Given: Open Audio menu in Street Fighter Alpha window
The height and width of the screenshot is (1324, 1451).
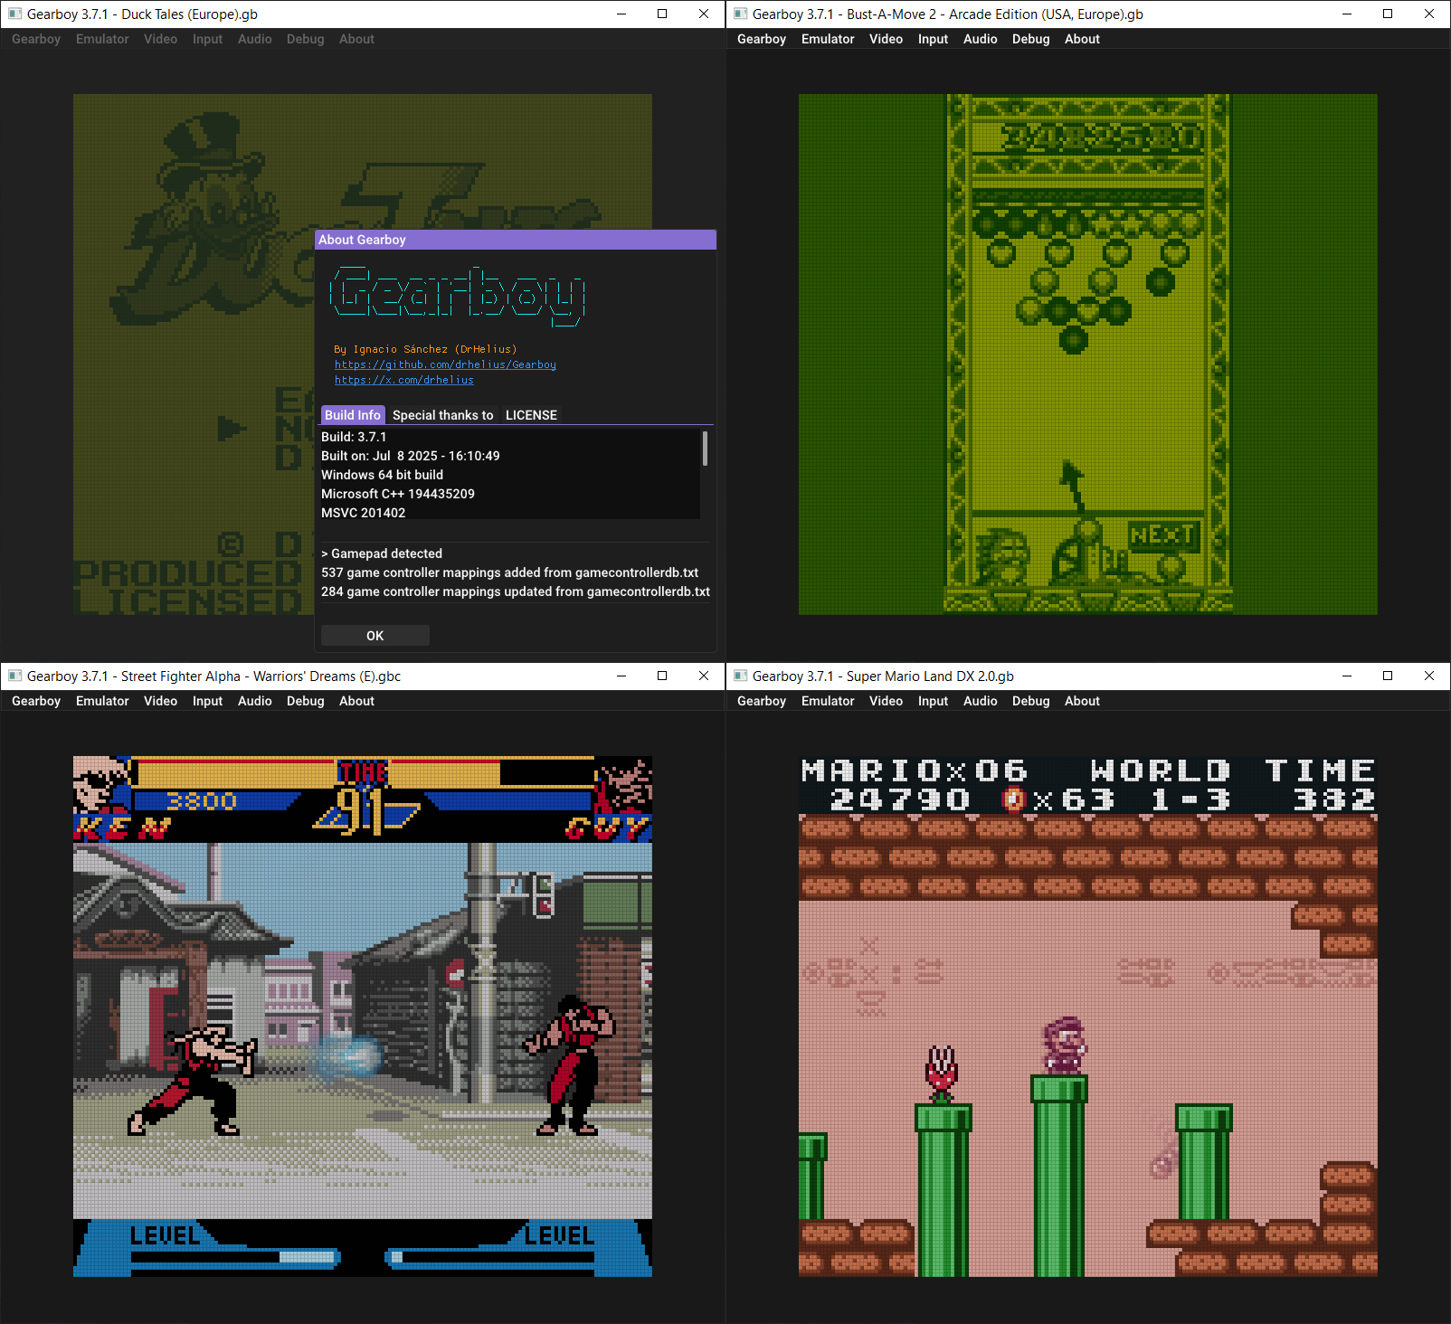Looking at the screenshot, I should tap(254, 701).
